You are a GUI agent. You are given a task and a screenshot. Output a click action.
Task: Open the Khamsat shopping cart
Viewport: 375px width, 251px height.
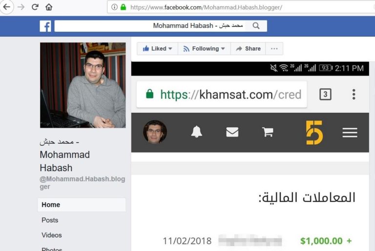(x=268, y=132)
